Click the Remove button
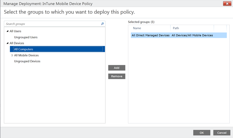This screenshot has height=138, width=233. pyautogui.click(x=117, y=76)
